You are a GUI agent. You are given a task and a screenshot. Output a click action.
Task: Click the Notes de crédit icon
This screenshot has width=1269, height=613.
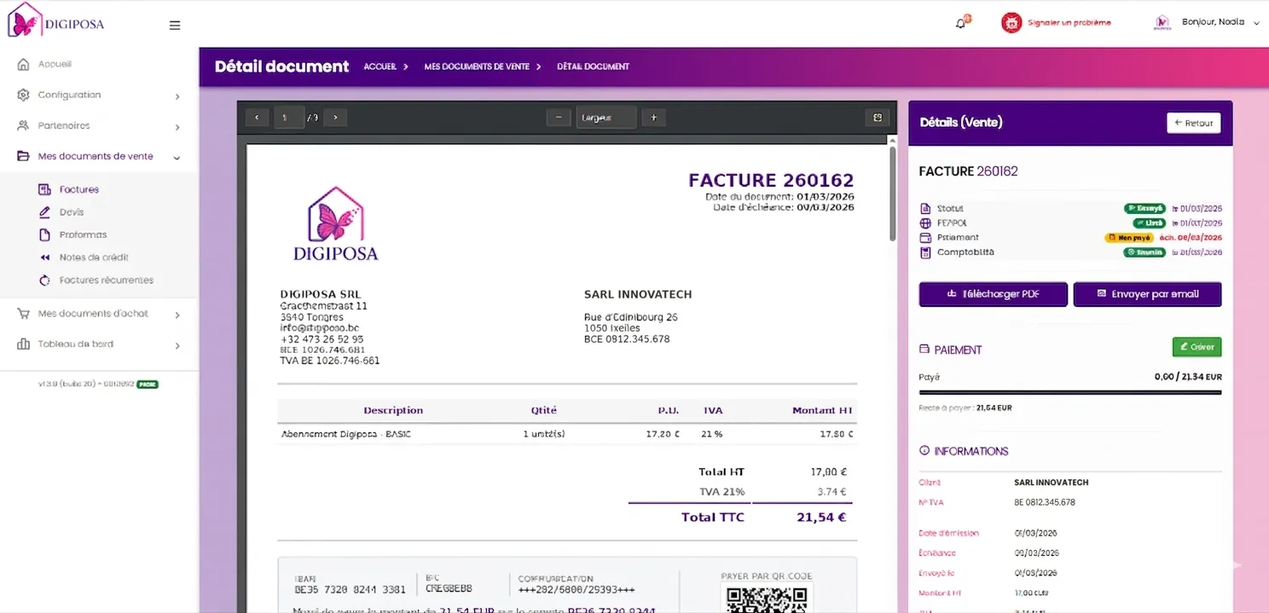[46, 257]
